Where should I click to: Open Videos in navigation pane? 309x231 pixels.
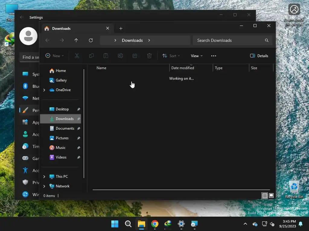coord(60,157)
